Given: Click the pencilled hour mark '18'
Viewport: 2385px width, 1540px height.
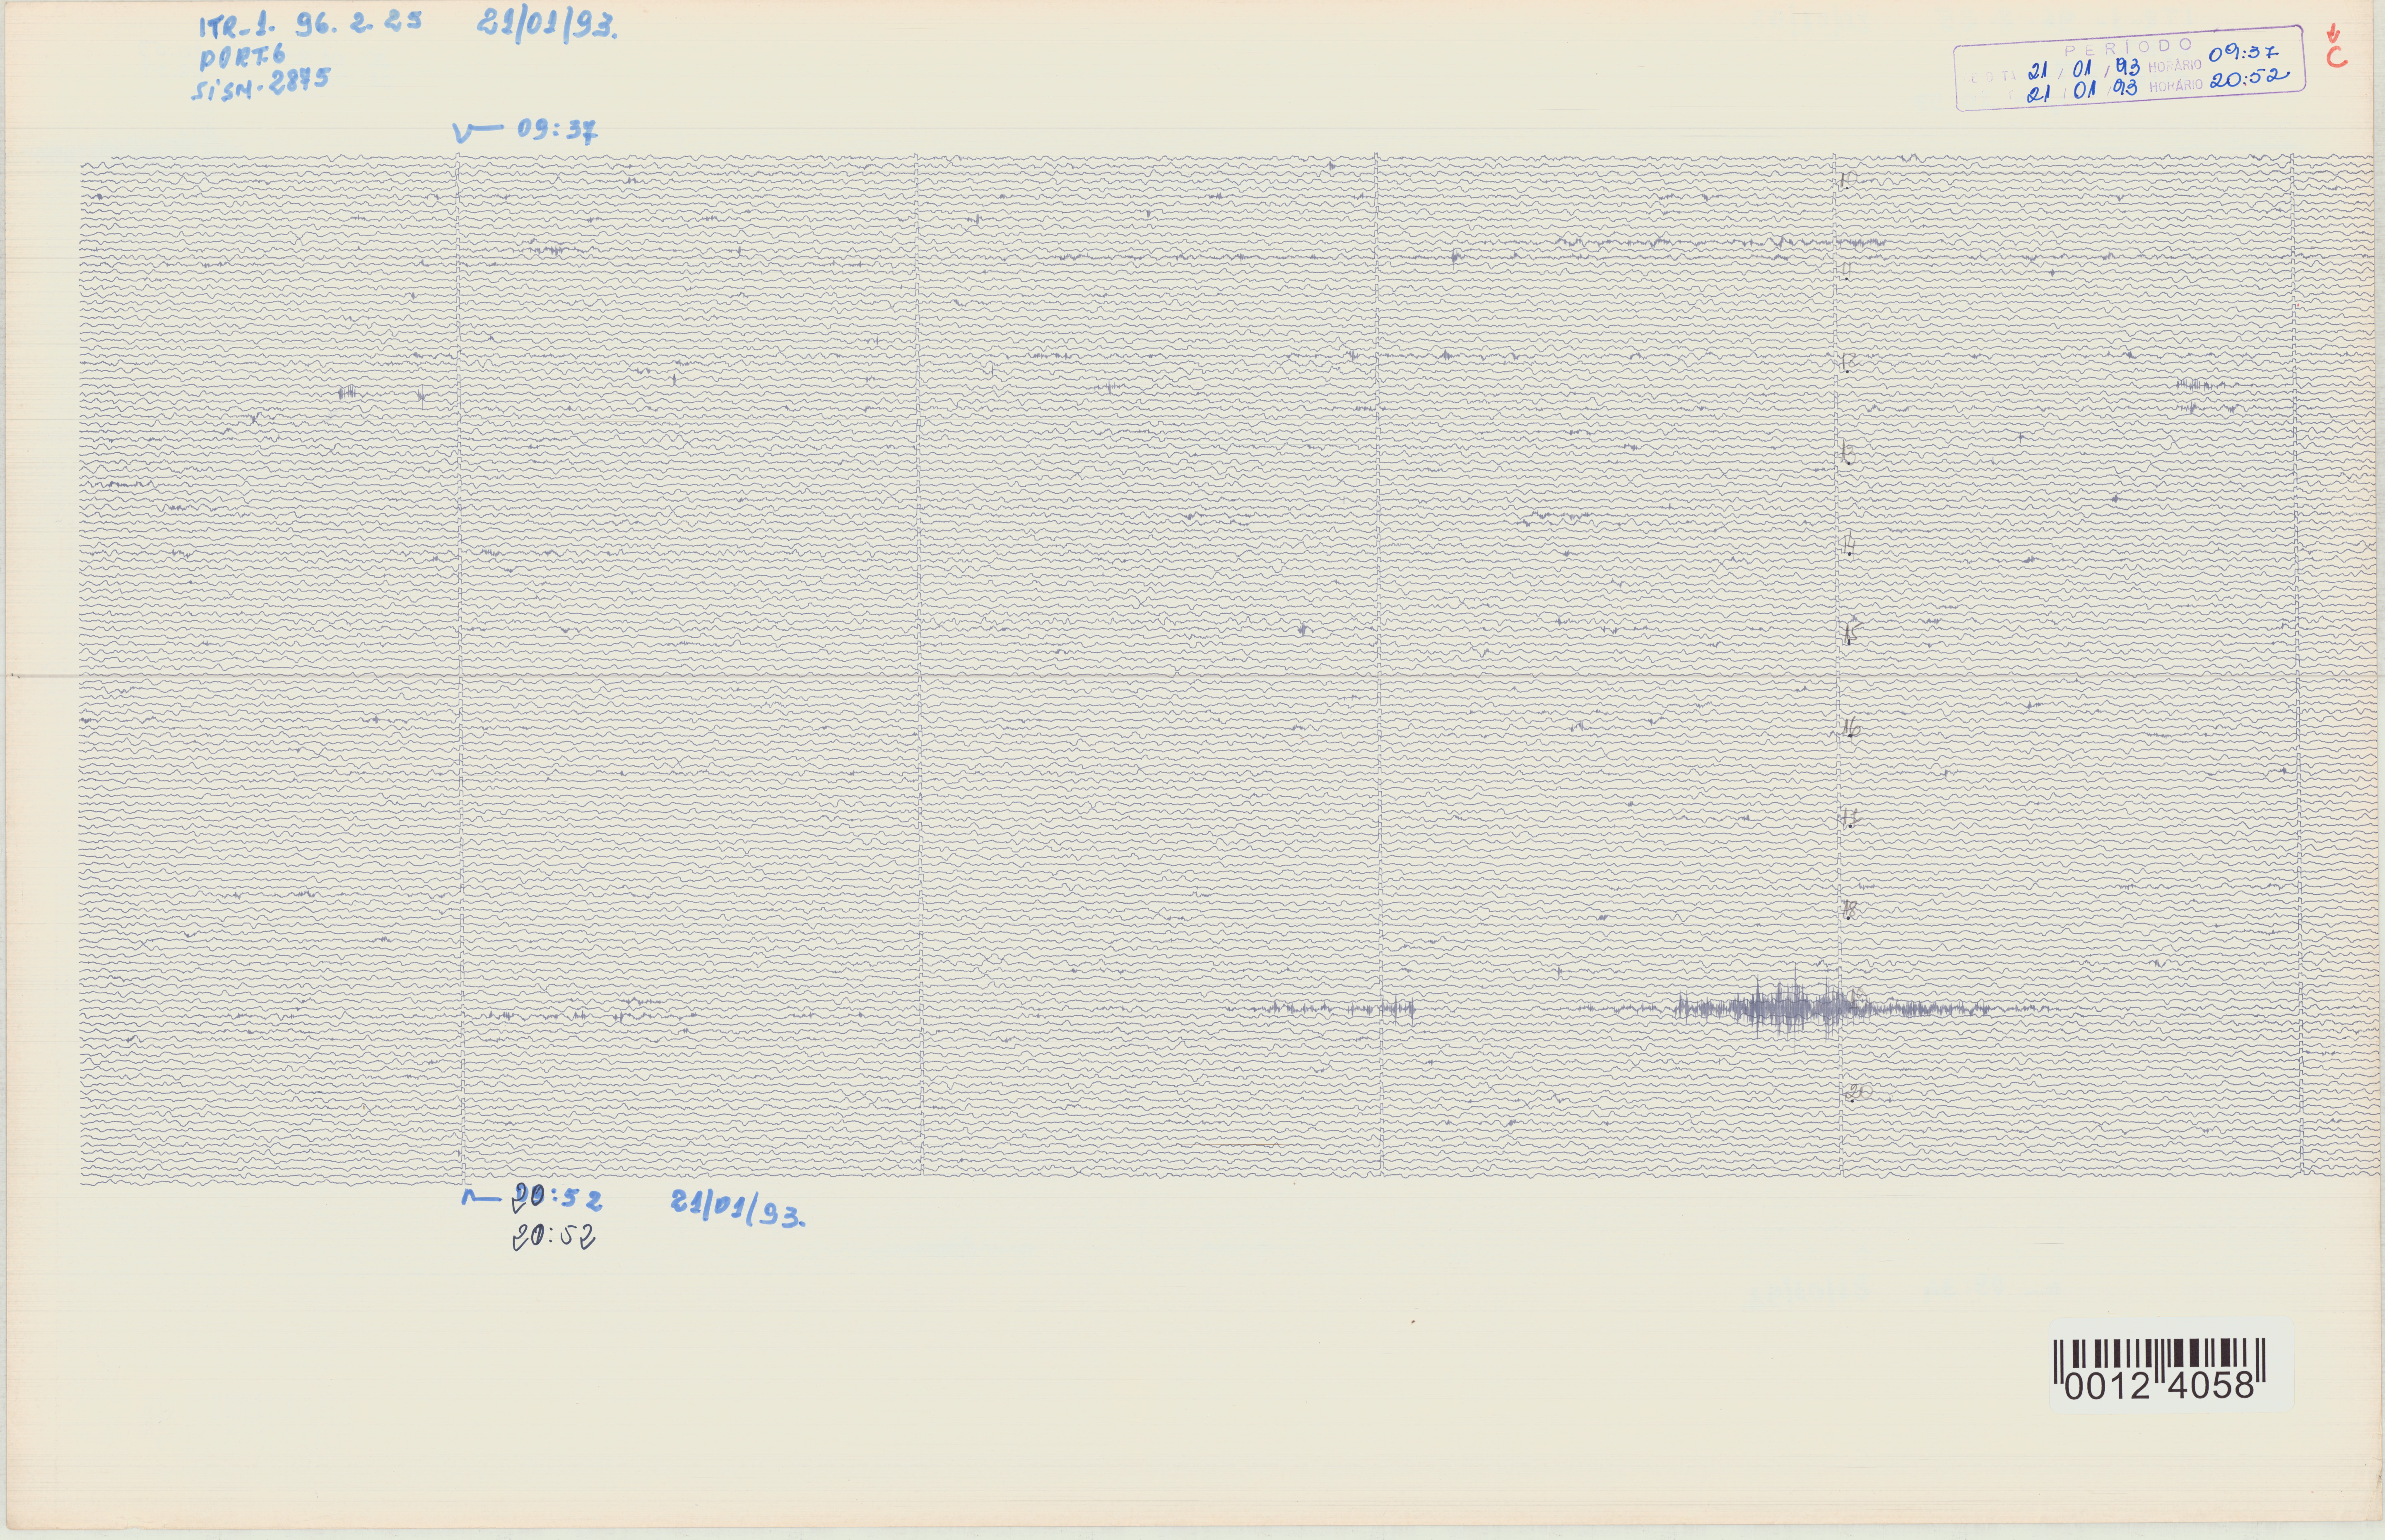Looking at the screenshot, I should (x=1850, y=909).
